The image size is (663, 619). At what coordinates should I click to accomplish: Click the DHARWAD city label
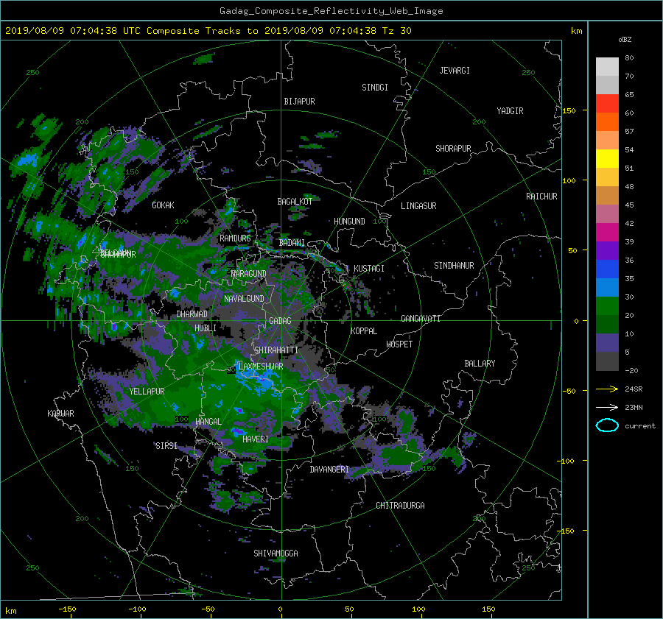click(192, 314)
